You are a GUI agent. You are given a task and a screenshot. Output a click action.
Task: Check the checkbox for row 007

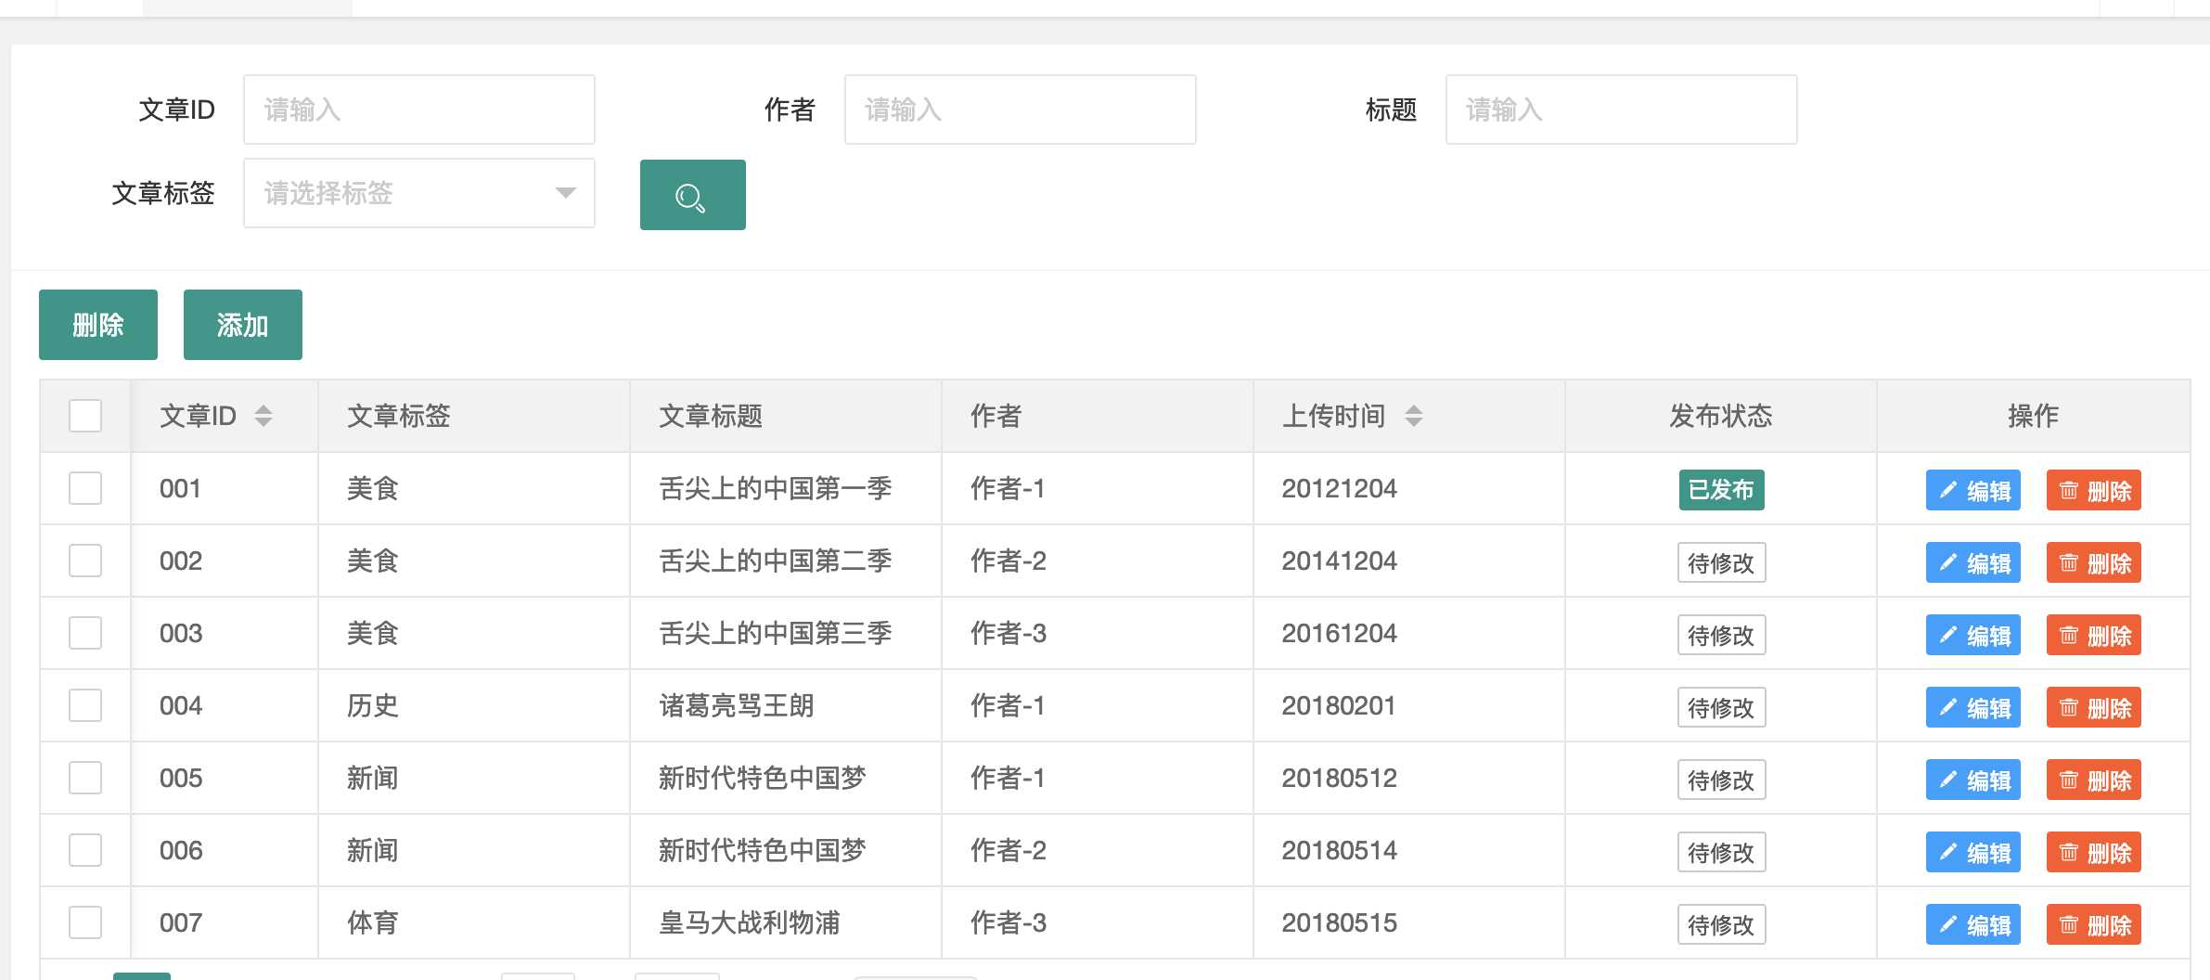pos(85,922)
